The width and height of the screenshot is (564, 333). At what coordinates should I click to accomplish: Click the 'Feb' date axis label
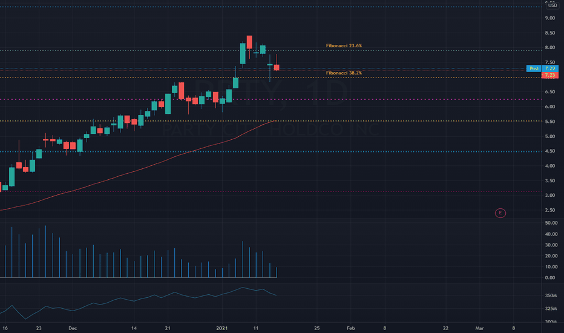coord(351,328)
